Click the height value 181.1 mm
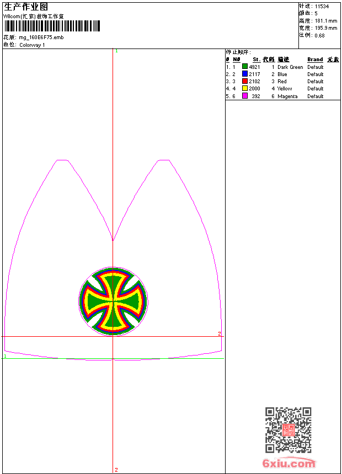The height and width of the screenshot is (474, 342). (x=325, y=20)
